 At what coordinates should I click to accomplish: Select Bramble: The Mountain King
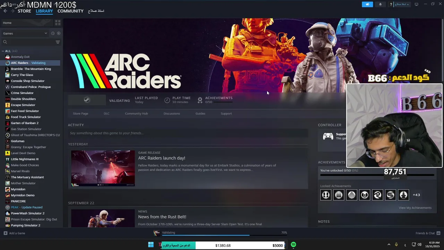pyautogui.click(x=31, y=69)
